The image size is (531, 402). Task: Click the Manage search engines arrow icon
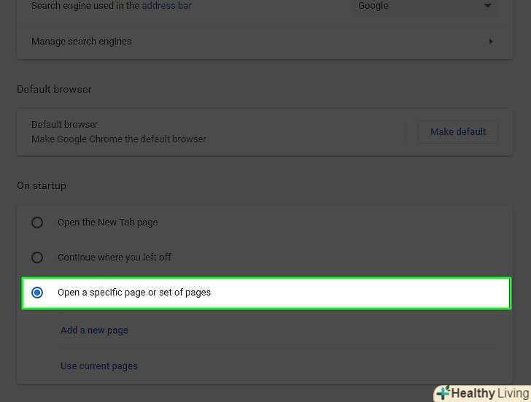click(x=491, y=42)
